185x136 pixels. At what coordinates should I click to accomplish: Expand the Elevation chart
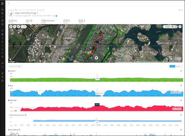[181, 71]
